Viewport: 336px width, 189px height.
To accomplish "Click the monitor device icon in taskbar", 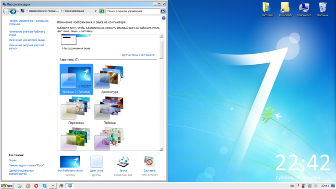I will point(61,186).
